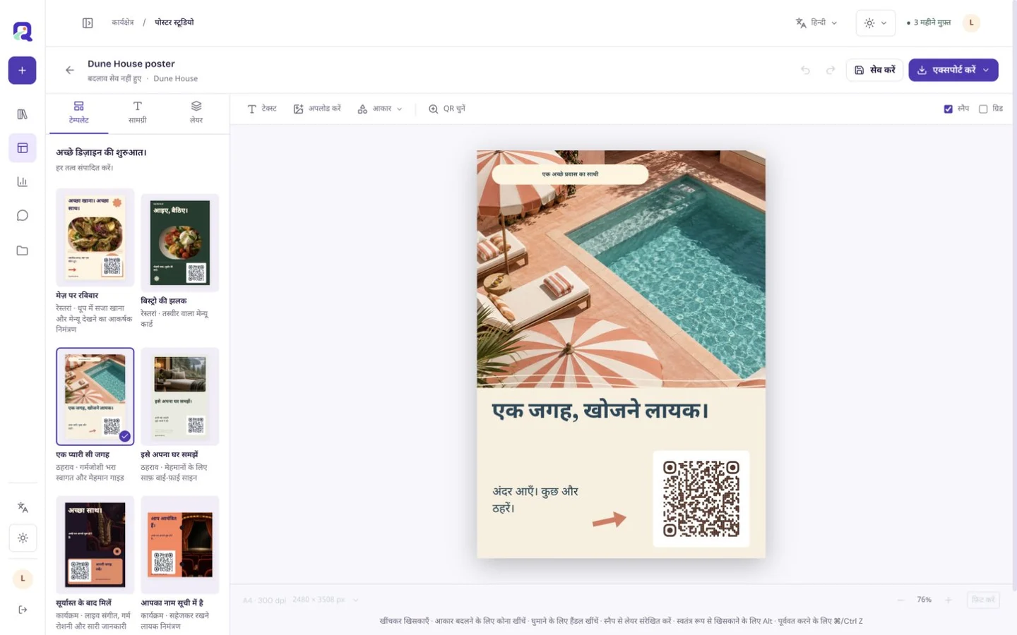The width and height of the screenshot is (1017, 635).
Task: Click the QR code on the poster canvas
Action: (x=701, y=499)
